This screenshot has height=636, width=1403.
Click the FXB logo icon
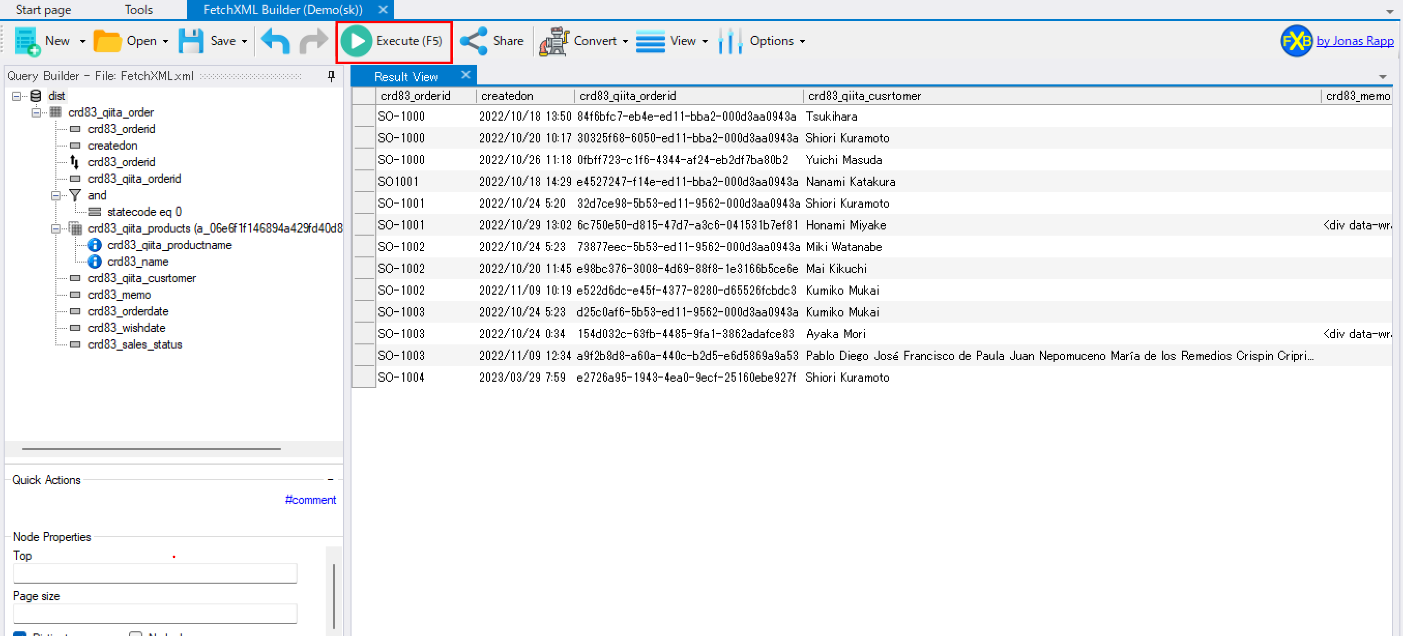tap(1296, 41)
